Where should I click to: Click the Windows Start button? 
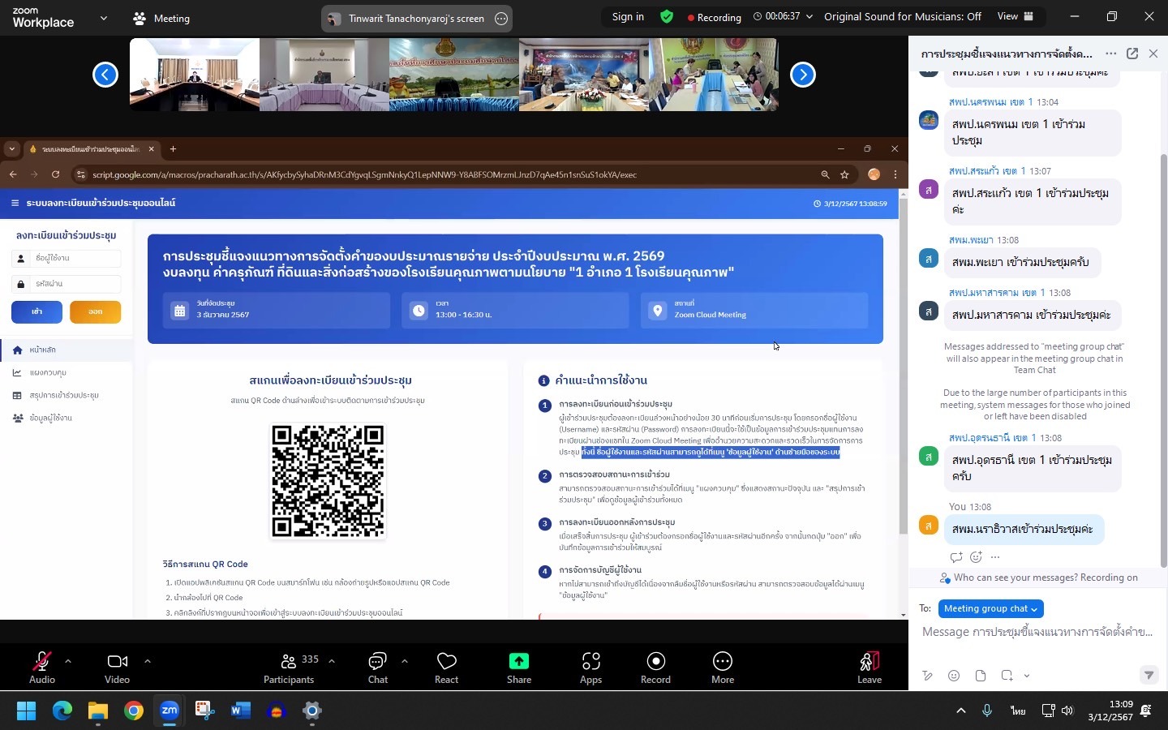pyautogui.click(x=27, y=711)
